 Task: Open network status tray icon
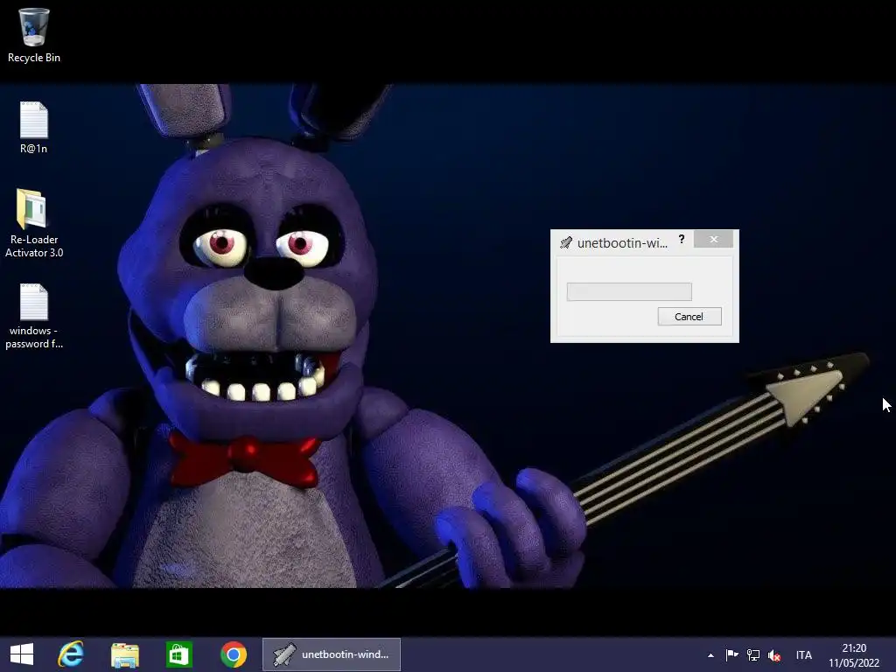coord(753,654)
